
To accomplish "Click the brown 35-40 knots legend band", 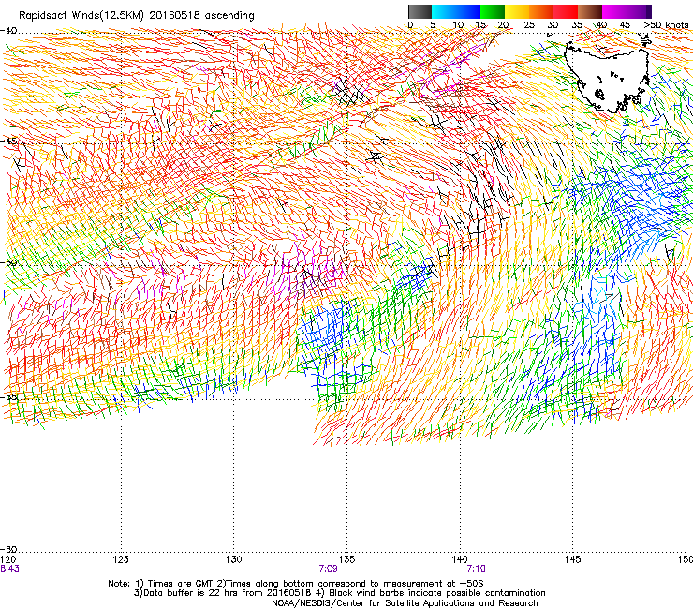I will coord(590,11).
